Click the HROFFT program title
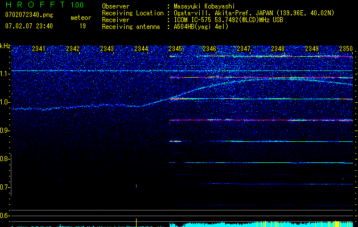 tap(35, 5)
